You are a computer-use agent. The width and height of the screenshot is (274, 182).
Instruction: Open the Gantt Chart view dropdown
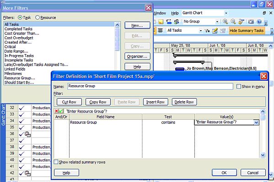click(226, 13)
